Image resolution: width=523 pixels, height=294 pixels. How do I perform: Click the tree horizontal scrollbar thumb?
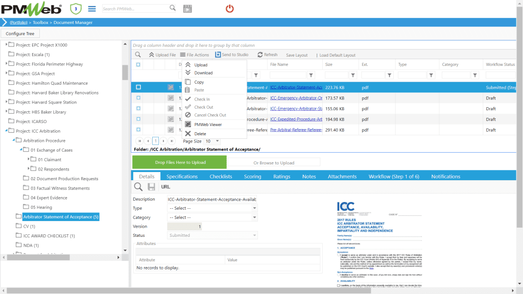tap(38, 257)
